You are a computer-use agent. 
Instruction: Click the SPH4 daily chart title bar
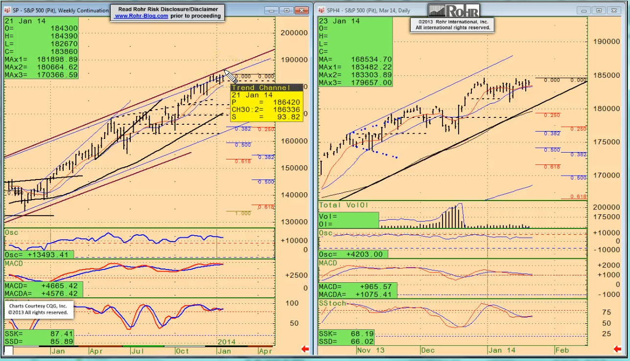tap(372, 10)
